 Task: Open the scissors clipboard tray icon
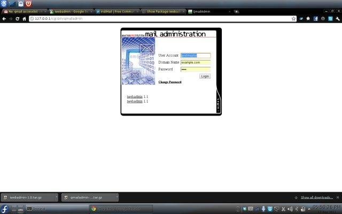pos(283,209)
